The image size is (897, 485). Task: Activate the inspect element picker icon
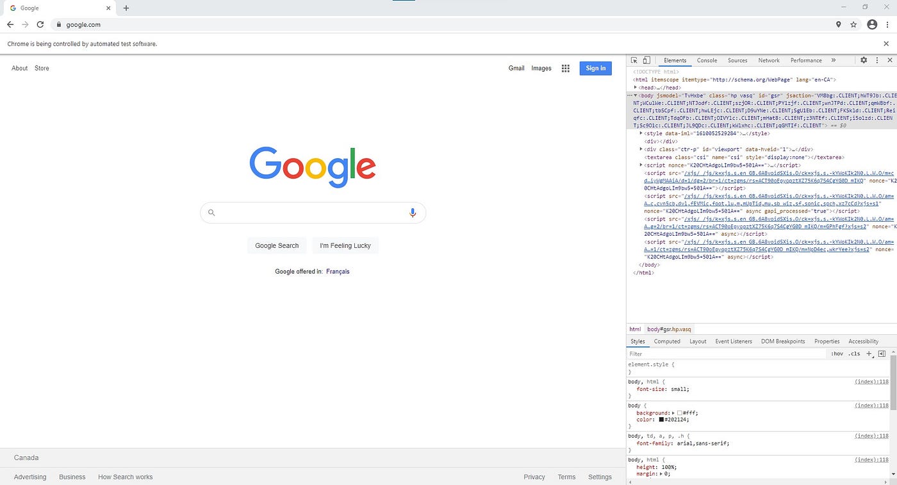tap(634, 60)
